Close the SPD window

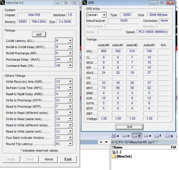(x=170, y=3)
